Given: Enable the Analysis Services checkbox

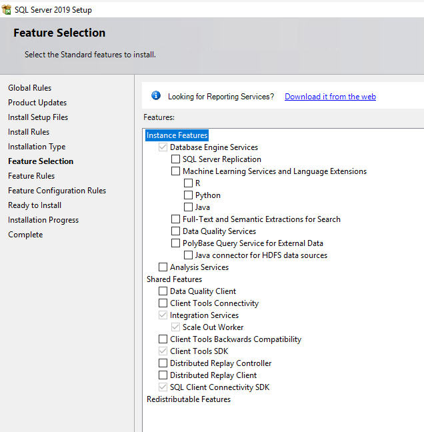Looking at the screenshot, I should (163, 267).
